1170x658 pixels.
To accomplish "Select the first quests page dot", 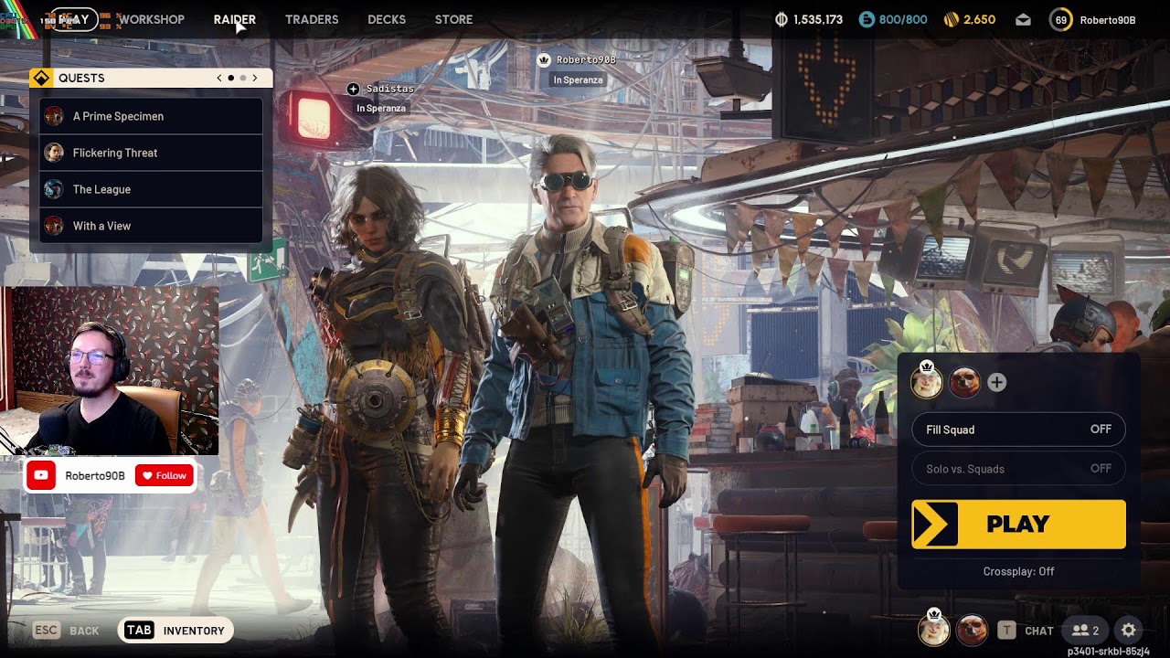I will (231, 78).
